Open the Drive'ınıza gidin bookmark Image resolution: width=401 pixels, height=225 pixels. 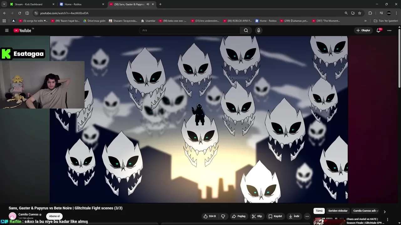94,21
